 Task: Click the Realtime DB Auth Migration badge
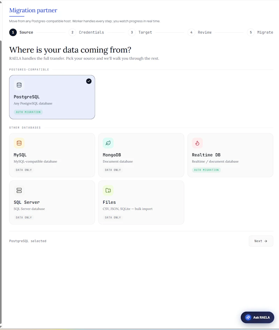coord(206,170)
